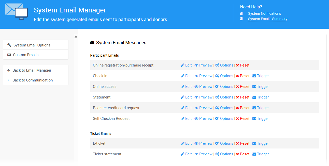Click the envelope monitor logo in the header
The height and width of the screenshot is (166, 329).
pyautogui.click(x=16, y=12)
